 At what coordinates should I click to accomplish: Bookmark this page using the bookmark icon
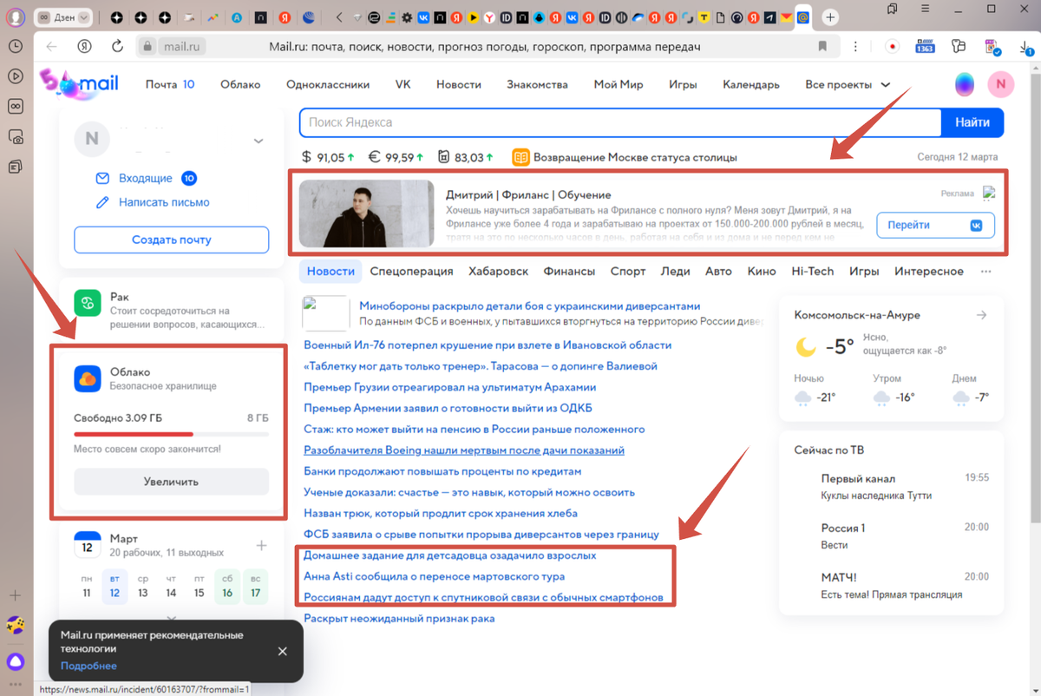click(823, 46)
